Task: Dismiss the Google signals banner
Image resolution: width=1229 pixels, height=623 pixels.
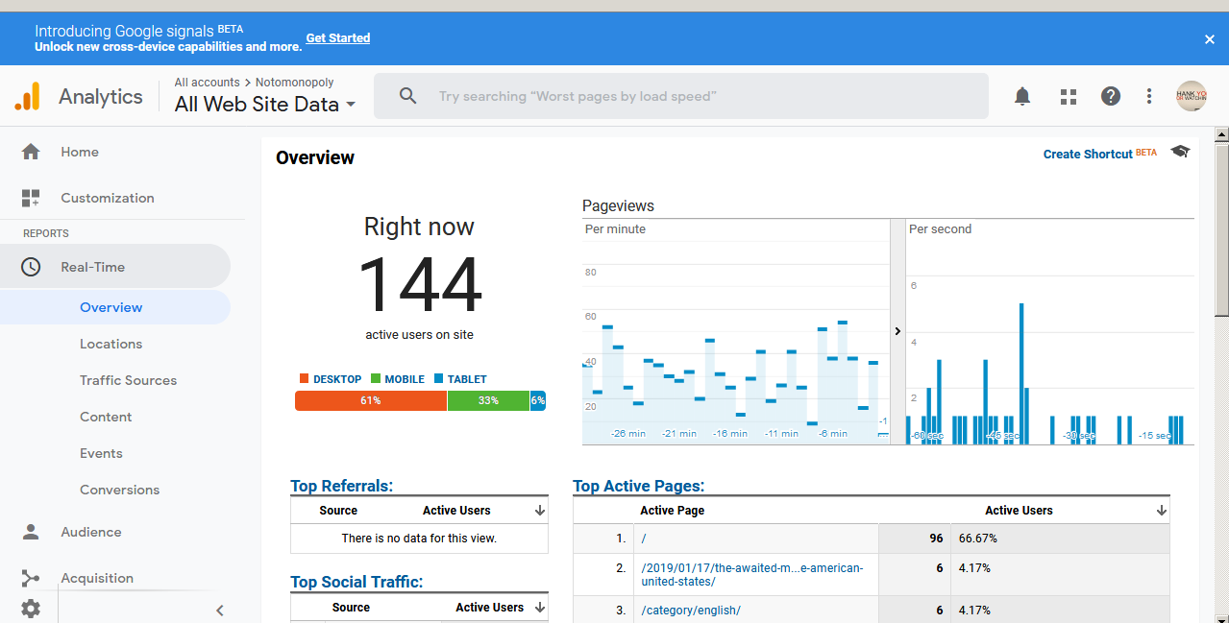Action: [1209, 39]
